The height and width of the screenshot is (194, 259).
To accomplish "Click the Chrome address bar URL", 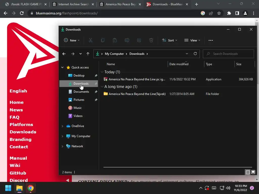I will click(x=67, y=13).
